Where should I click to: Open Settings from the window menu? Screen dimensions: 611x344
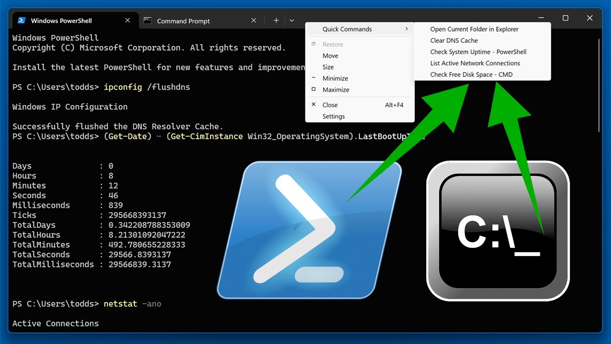(x=359, y=117)
